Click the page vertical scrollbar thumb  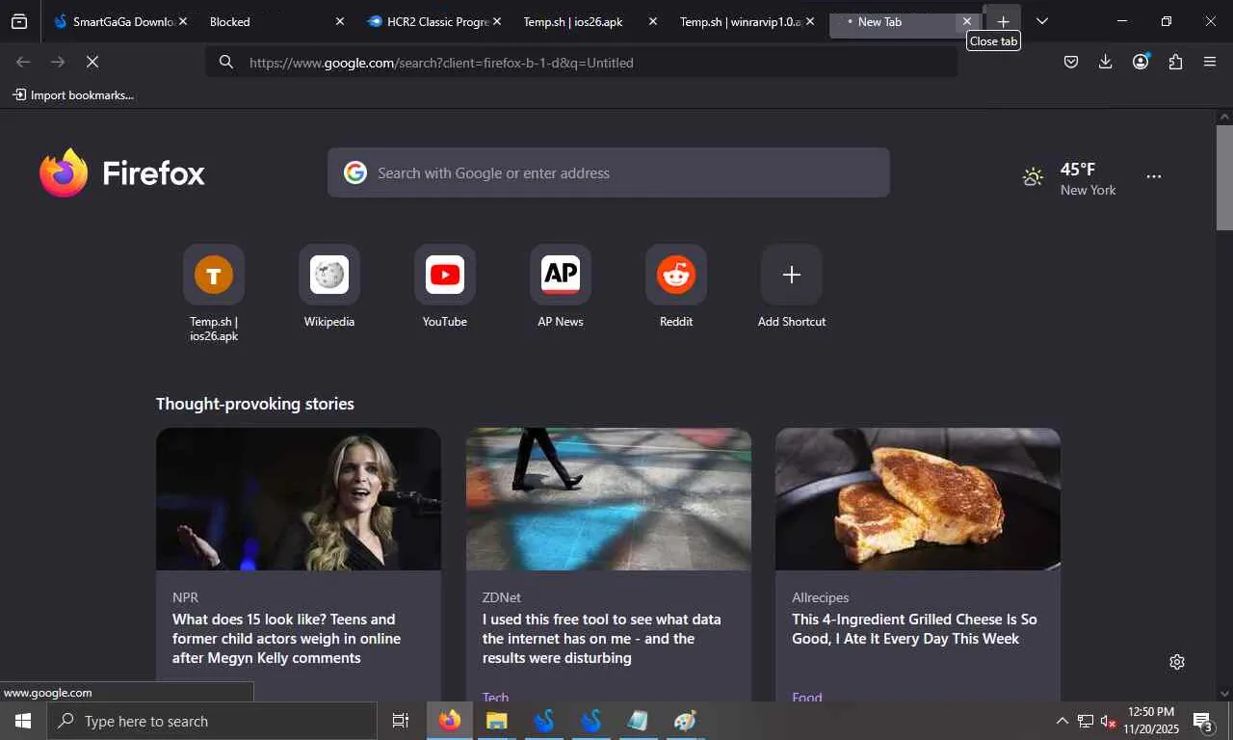(x=1224, y=177)
